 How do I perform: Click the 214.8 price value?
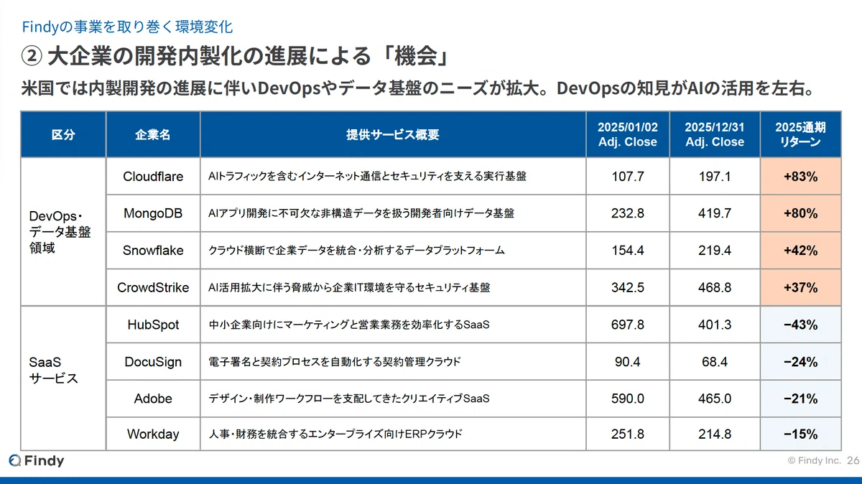715,434
